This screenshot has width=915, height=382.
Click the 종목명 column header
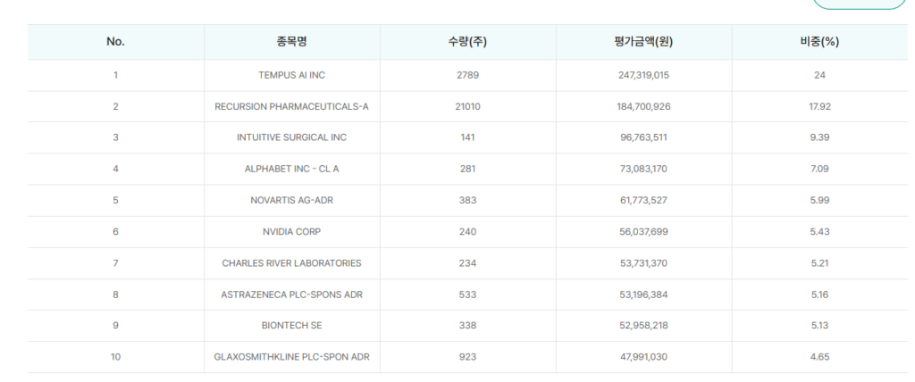click(292, 42)
